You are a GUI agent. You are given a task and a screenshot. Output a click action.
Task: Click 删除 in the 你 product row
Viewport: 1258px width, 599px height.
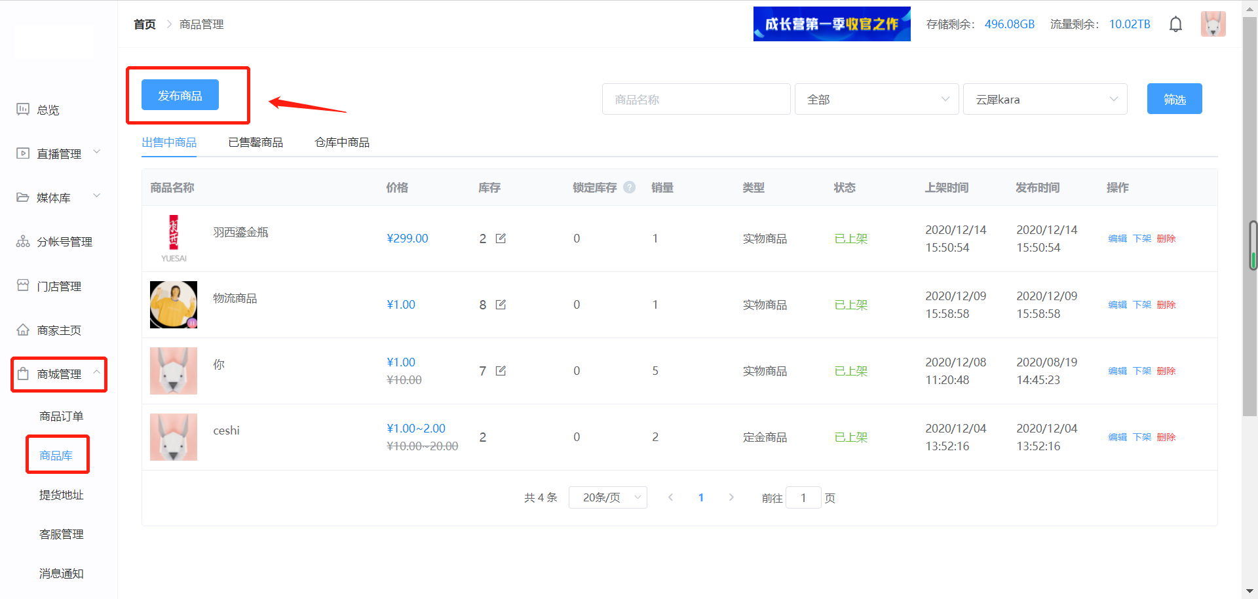(1166, 371)
